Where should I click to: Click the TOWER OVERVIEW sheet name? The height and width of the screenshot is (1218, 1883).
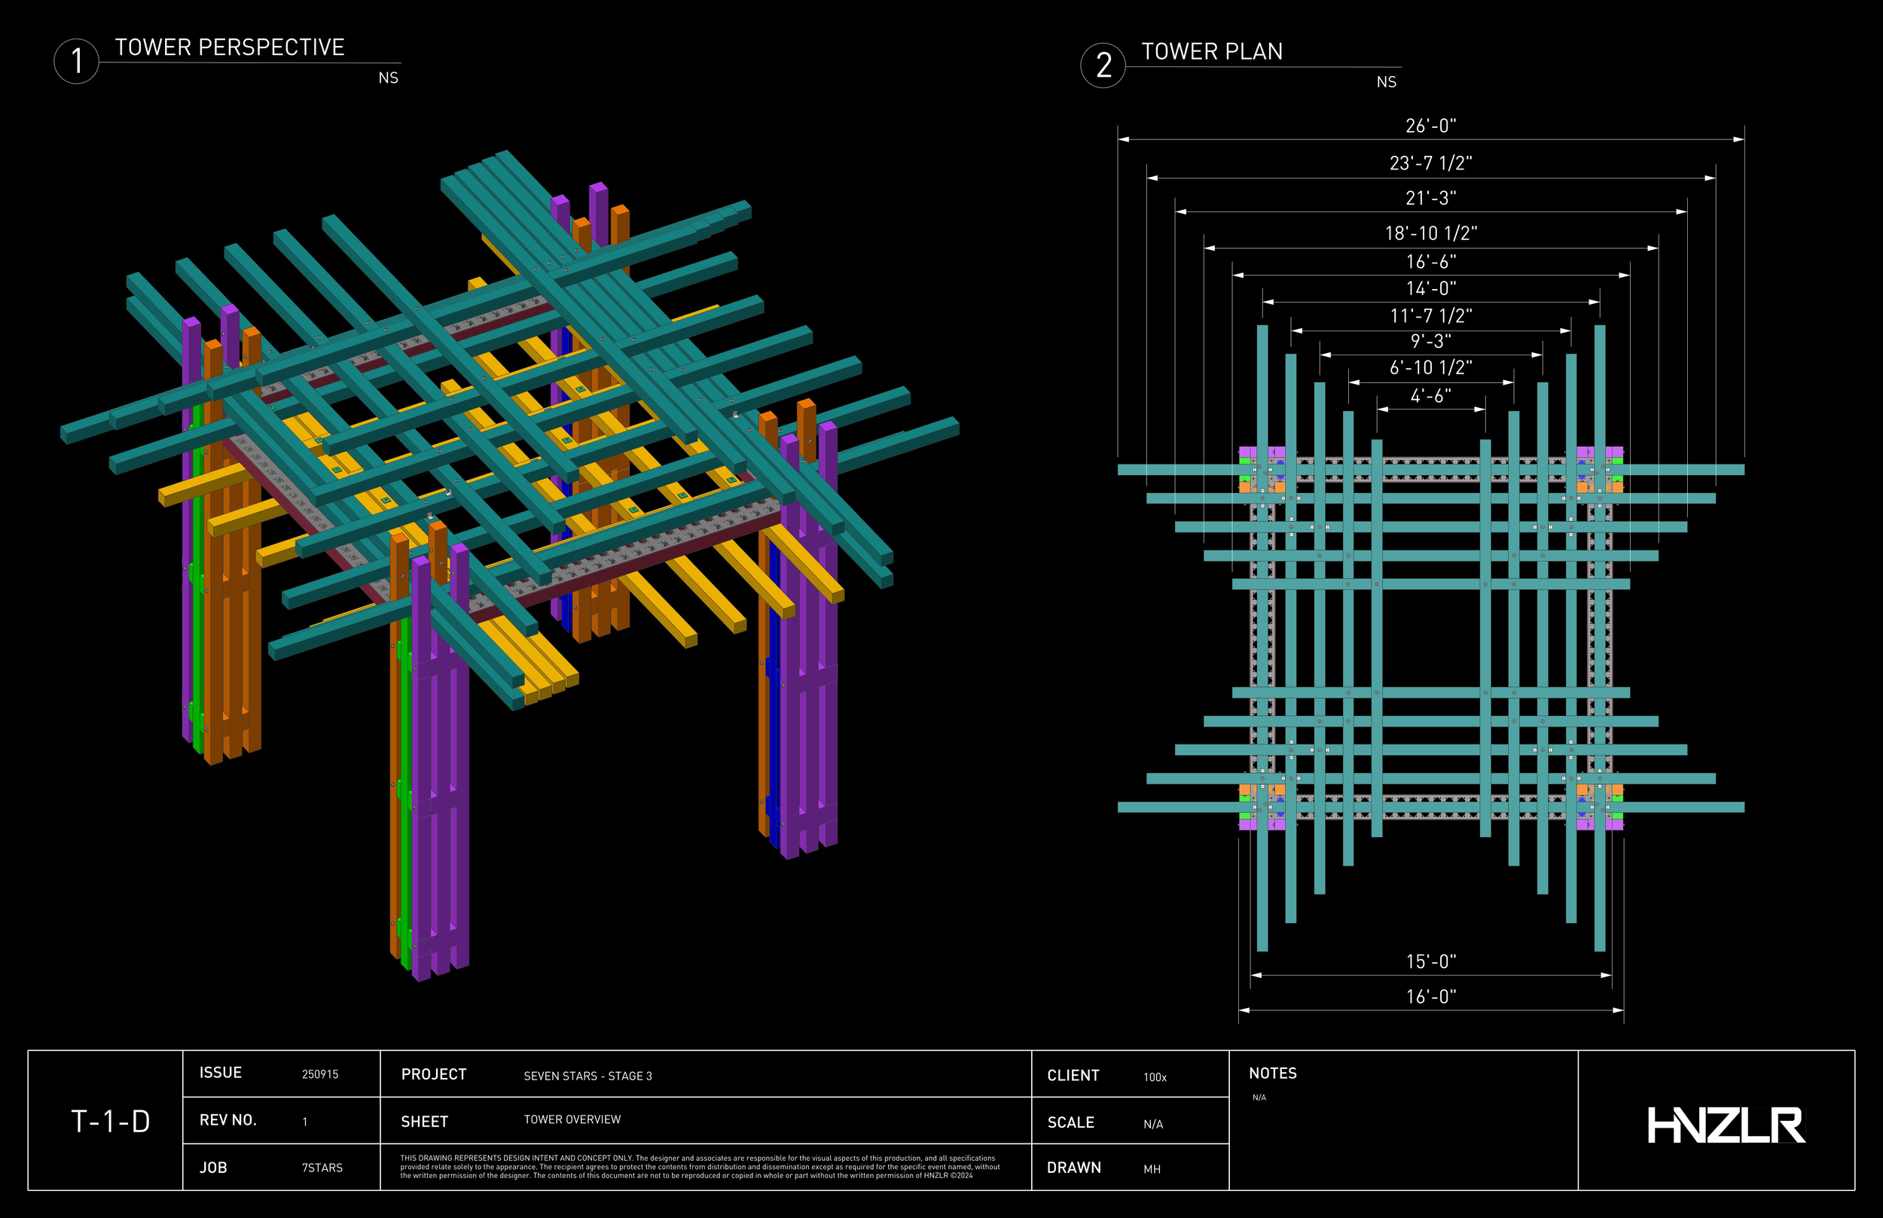point(572,1119)
